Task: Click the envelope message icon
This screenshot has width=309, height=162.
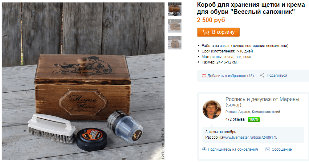Action: (x=268, y=149)
